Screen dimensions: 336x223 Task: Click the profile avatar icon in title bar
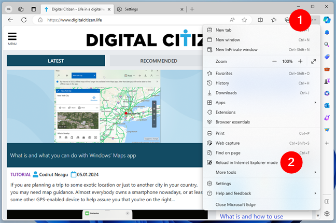tap(8, 9)
